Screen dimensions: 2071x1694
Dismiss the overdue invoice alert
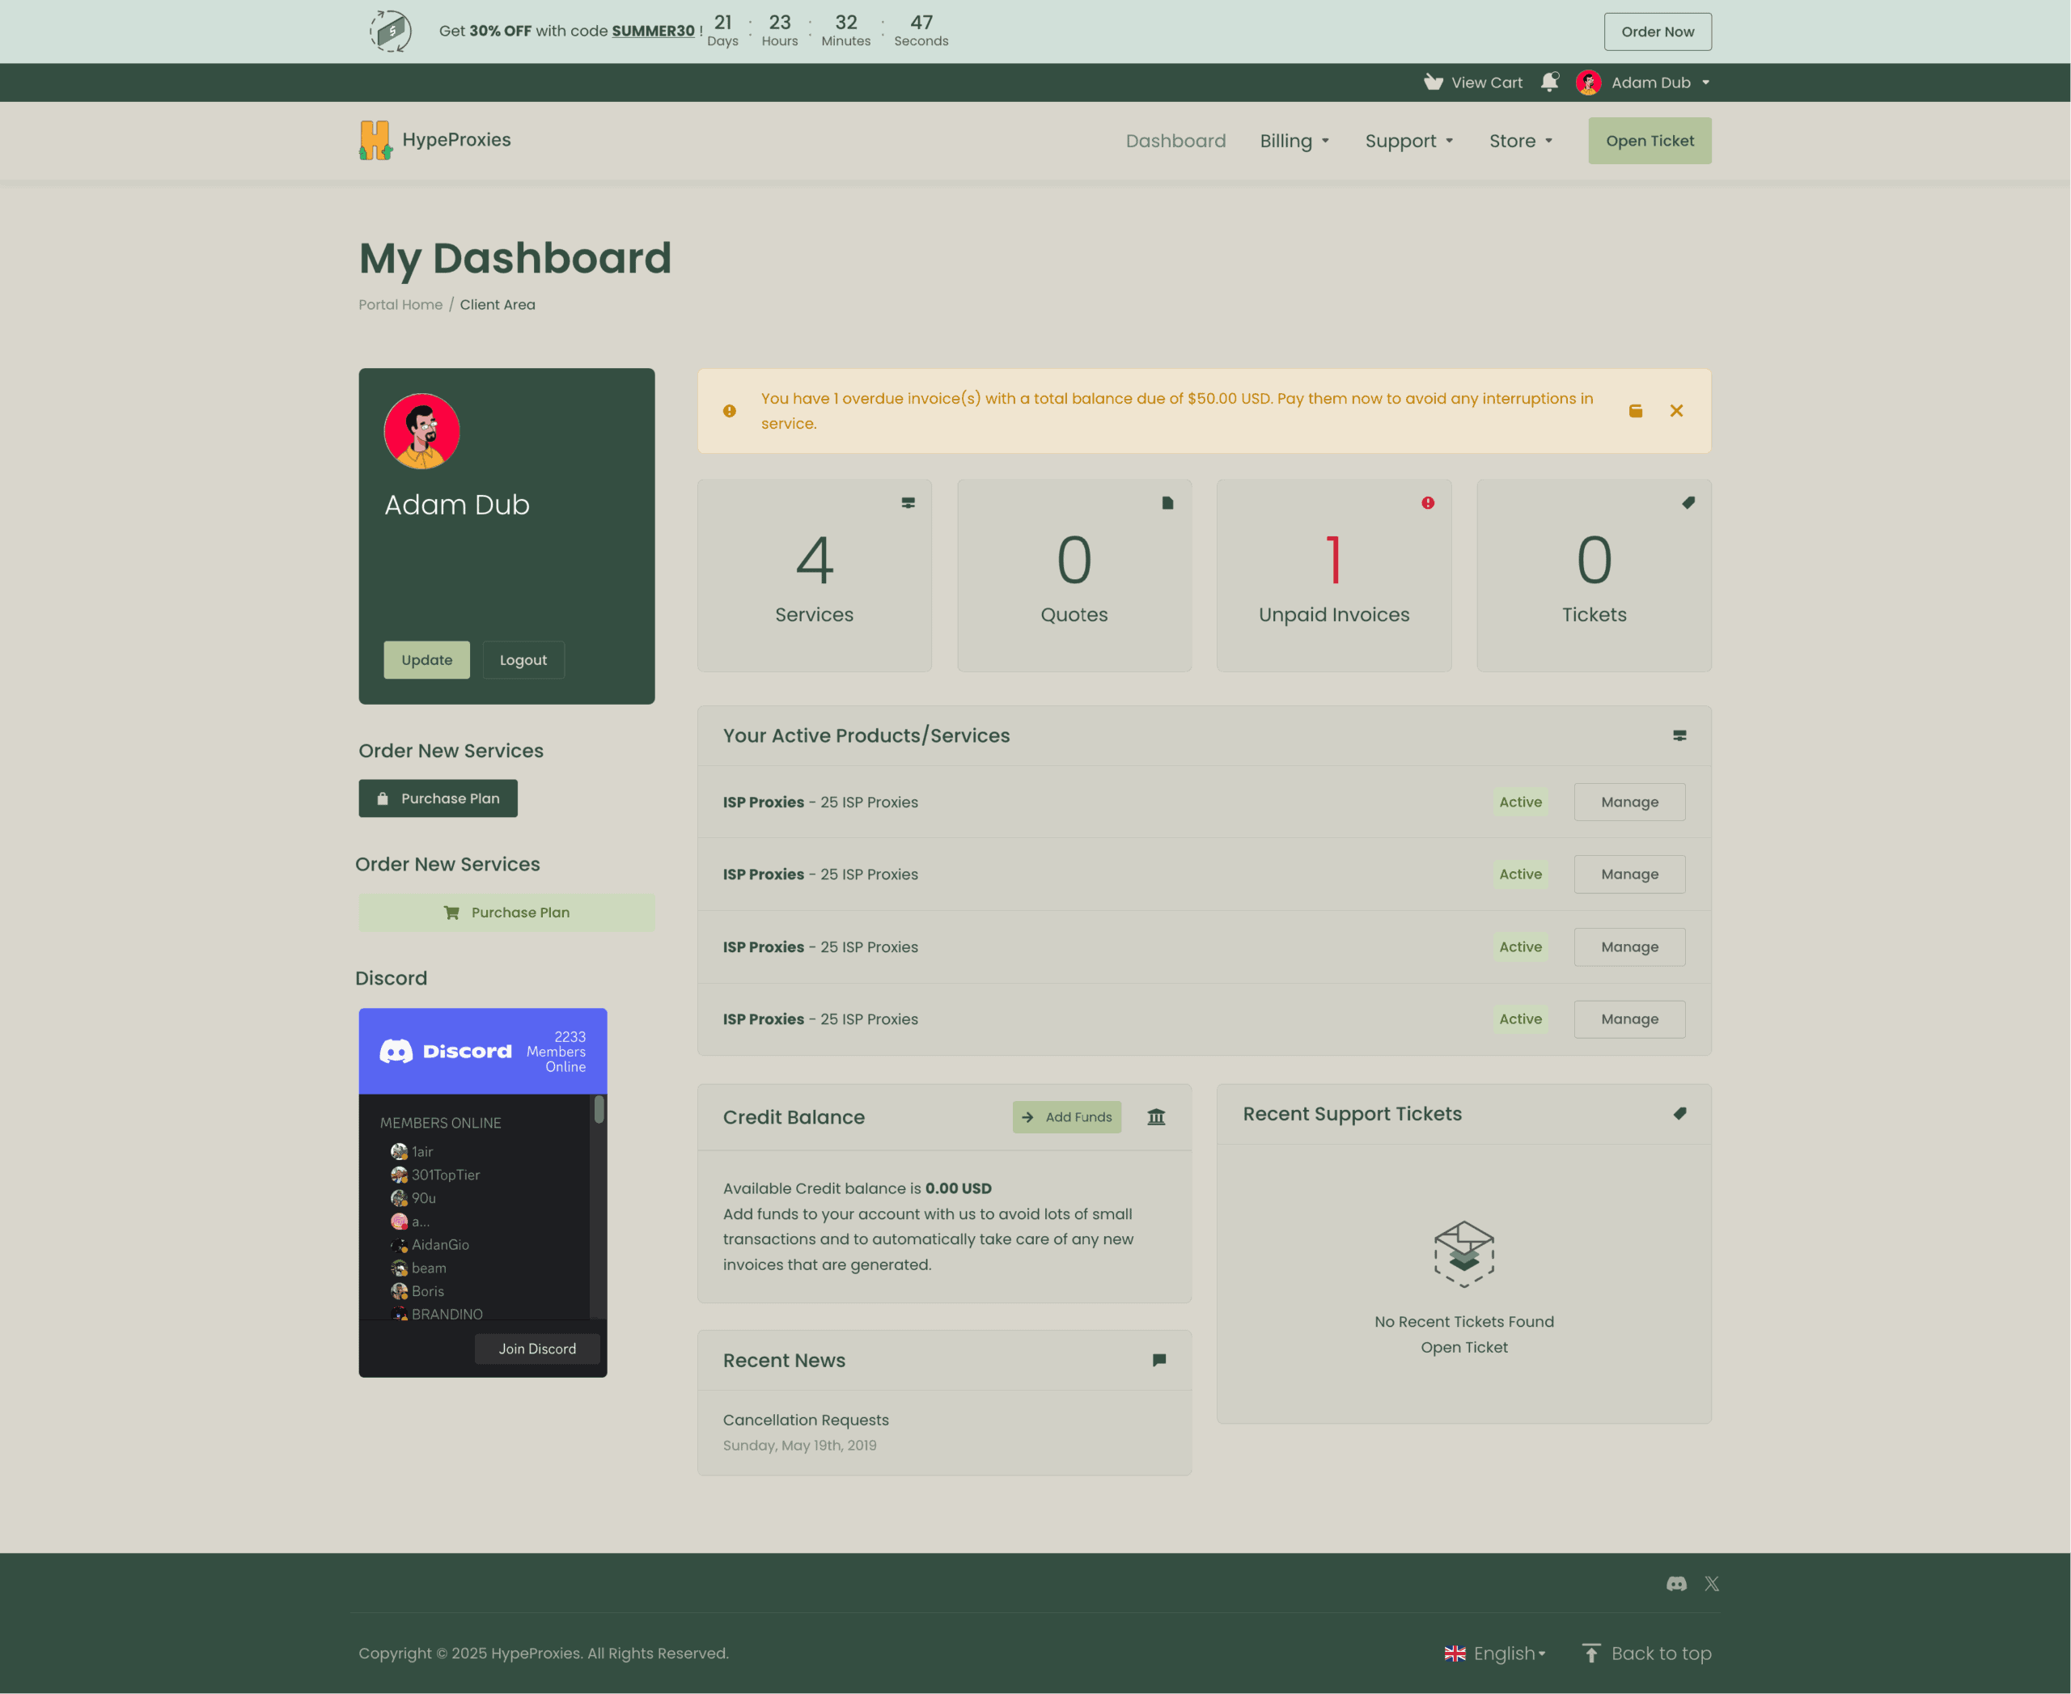[1677, 411]
